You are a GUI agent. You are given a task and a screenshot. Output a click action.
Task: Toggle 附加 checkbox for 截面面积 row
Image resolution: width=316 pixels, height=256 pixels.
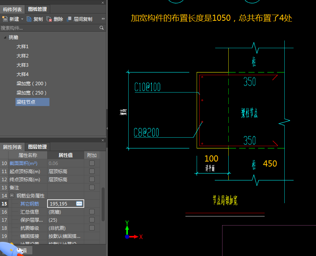[x=92, y=163]
